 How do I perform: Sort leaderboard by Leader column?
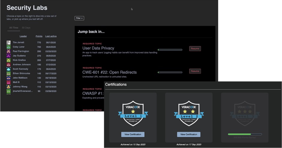23,36
